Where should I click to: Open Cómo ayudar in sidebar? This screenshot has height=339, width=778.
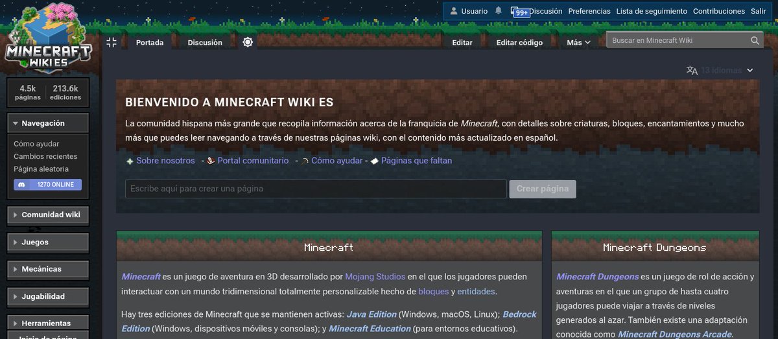(36, 144)
